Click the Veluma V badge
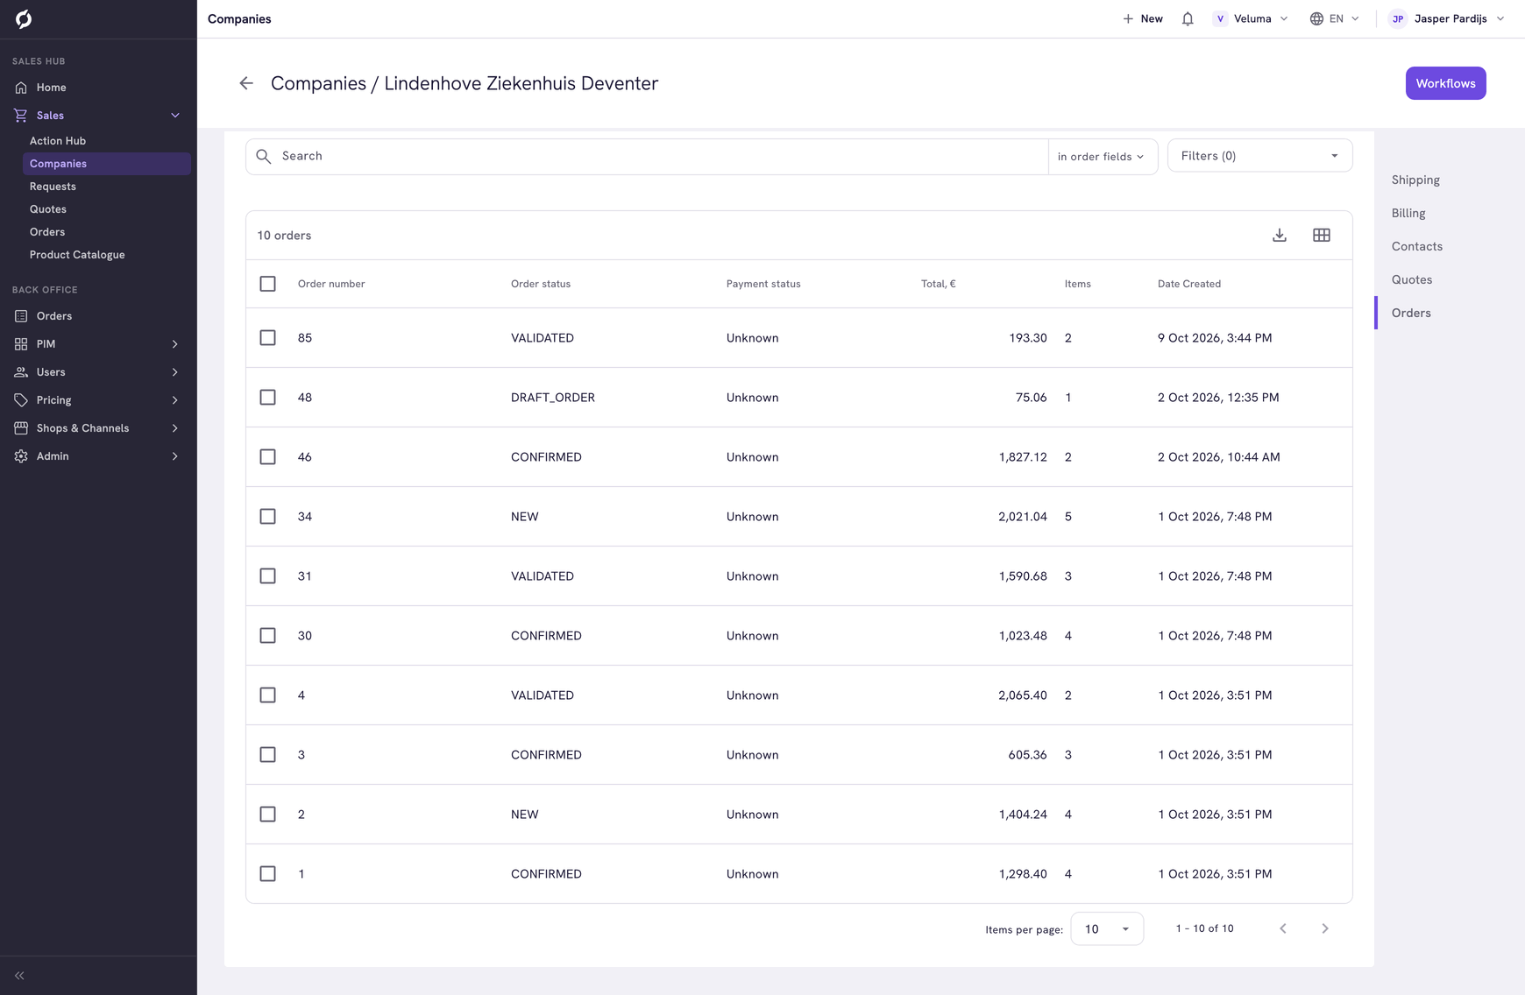Screen dimensions: 1525x995 click(1220, 18)
